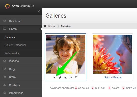This screenshot has height=97, width=137.
Task: Open the Contacts section
Action: 21,85
